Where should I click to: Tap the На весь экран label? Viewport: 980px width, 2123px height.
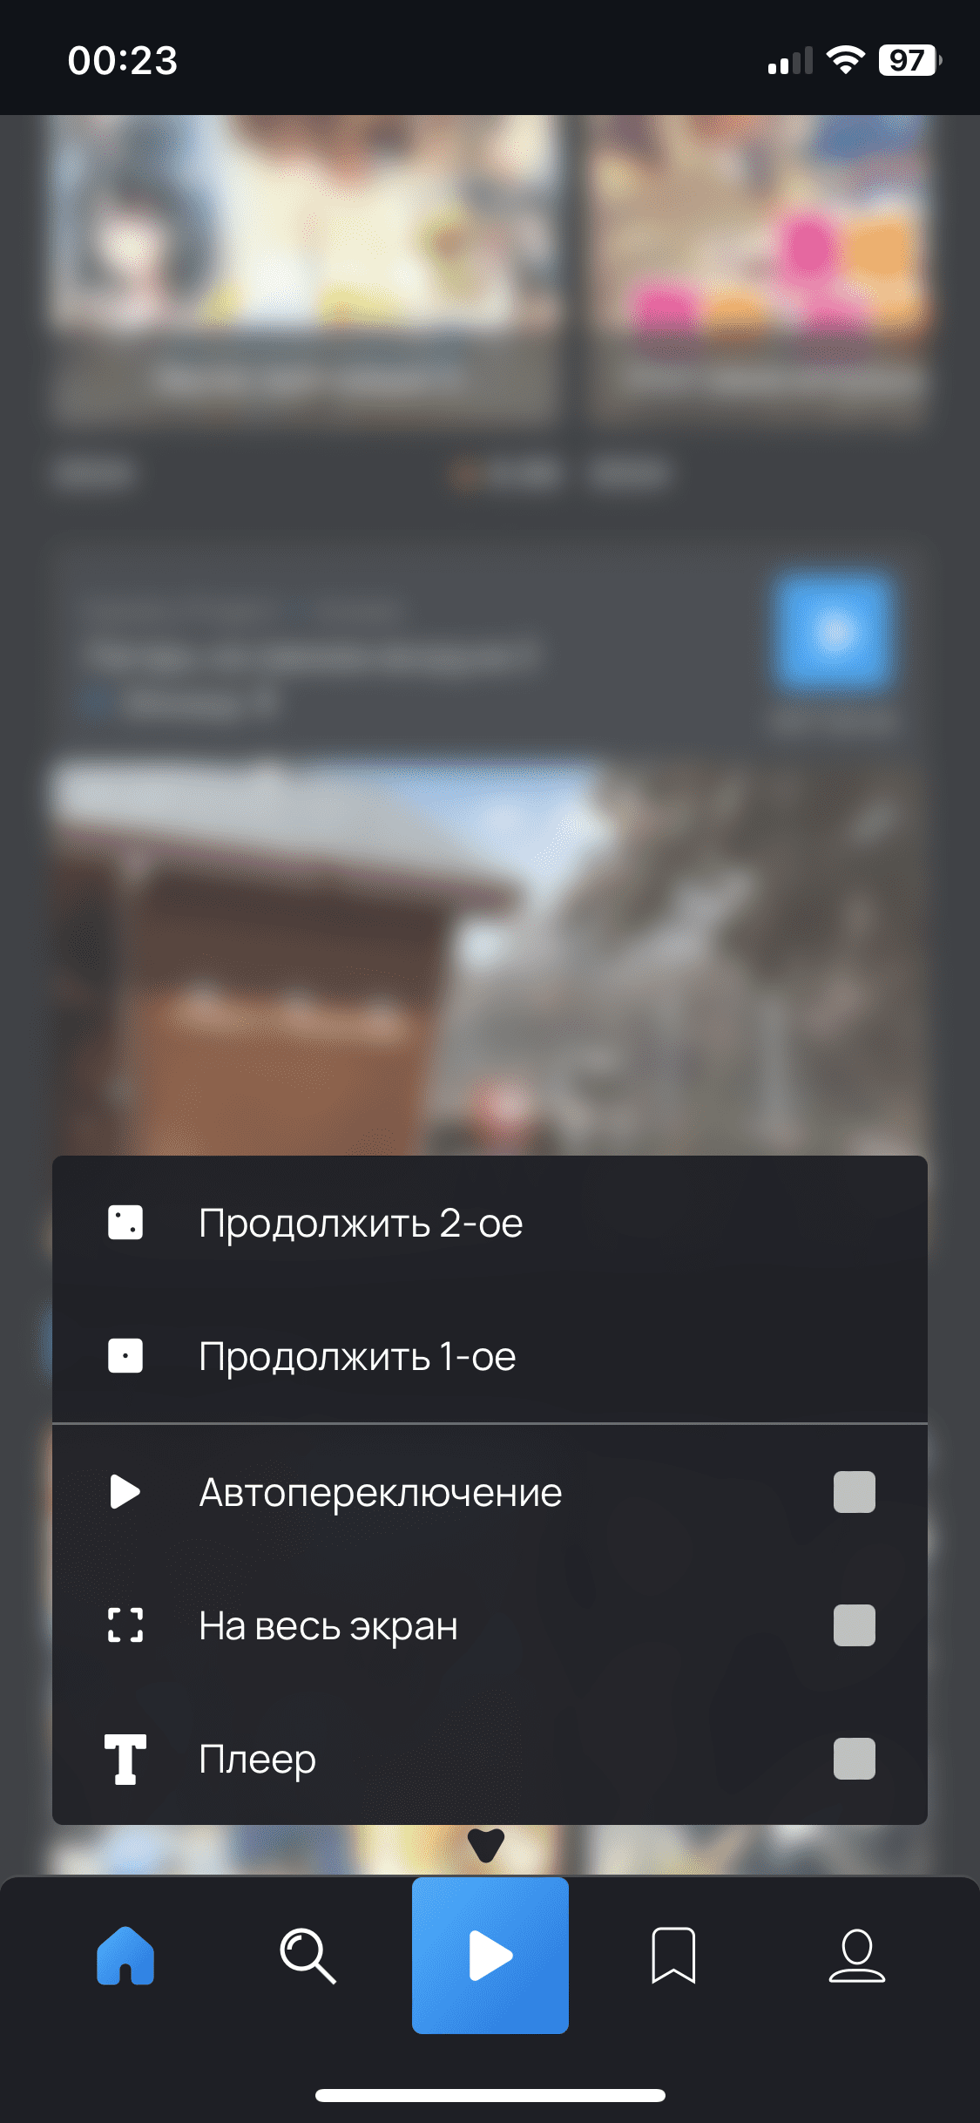click(x=328, y=1626)
